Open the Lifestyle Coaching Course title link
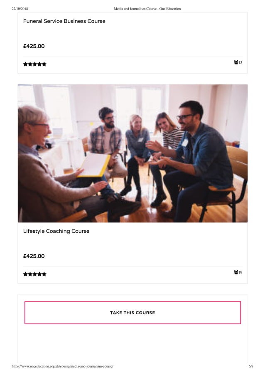The height and width of the screenshot is (375, 265). (56, 231)
